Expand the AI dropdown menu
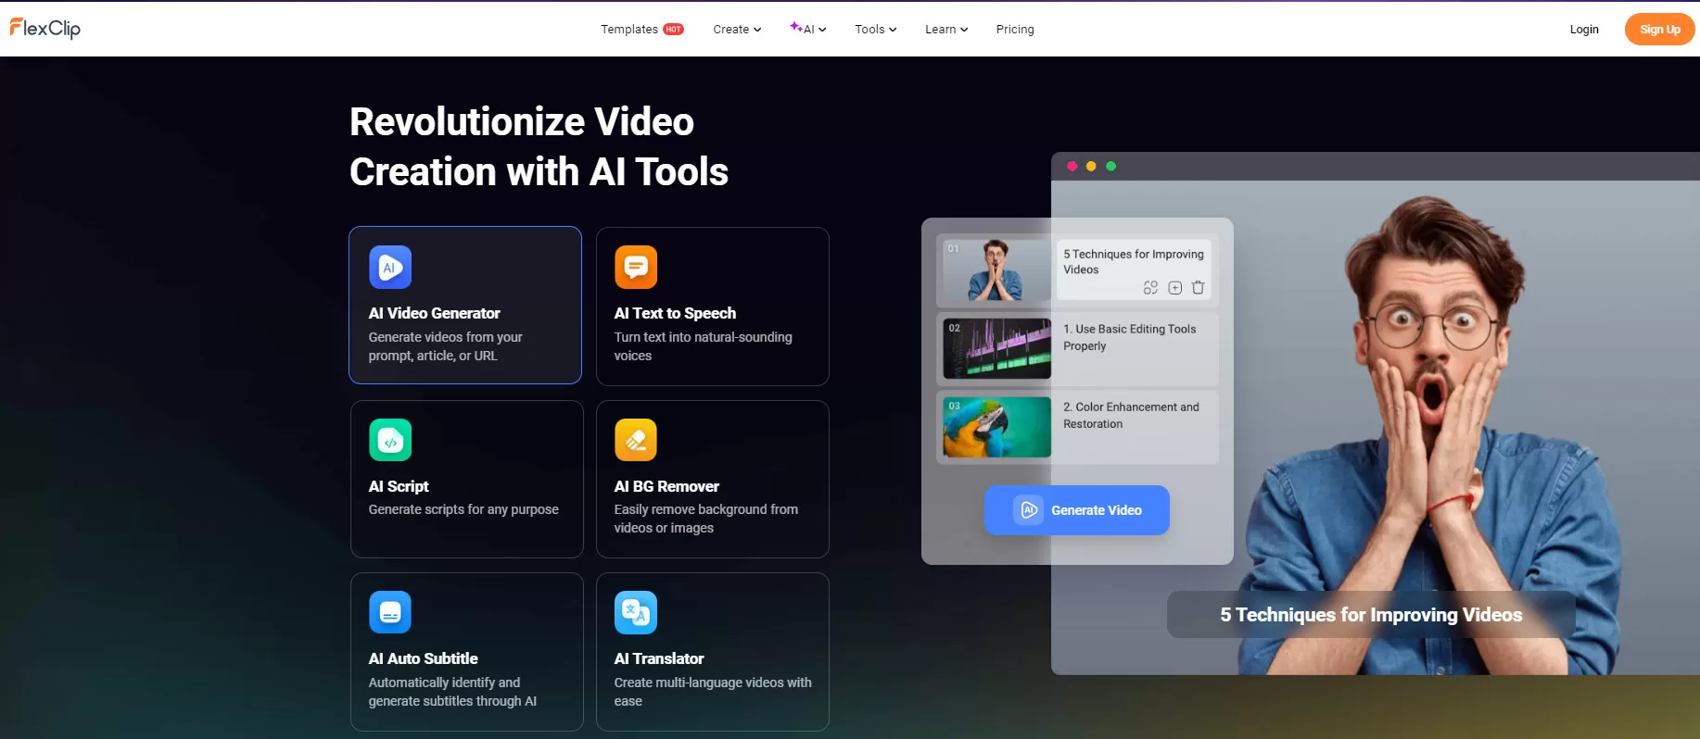The image size is (1700, 739). [x=808, y=30]
